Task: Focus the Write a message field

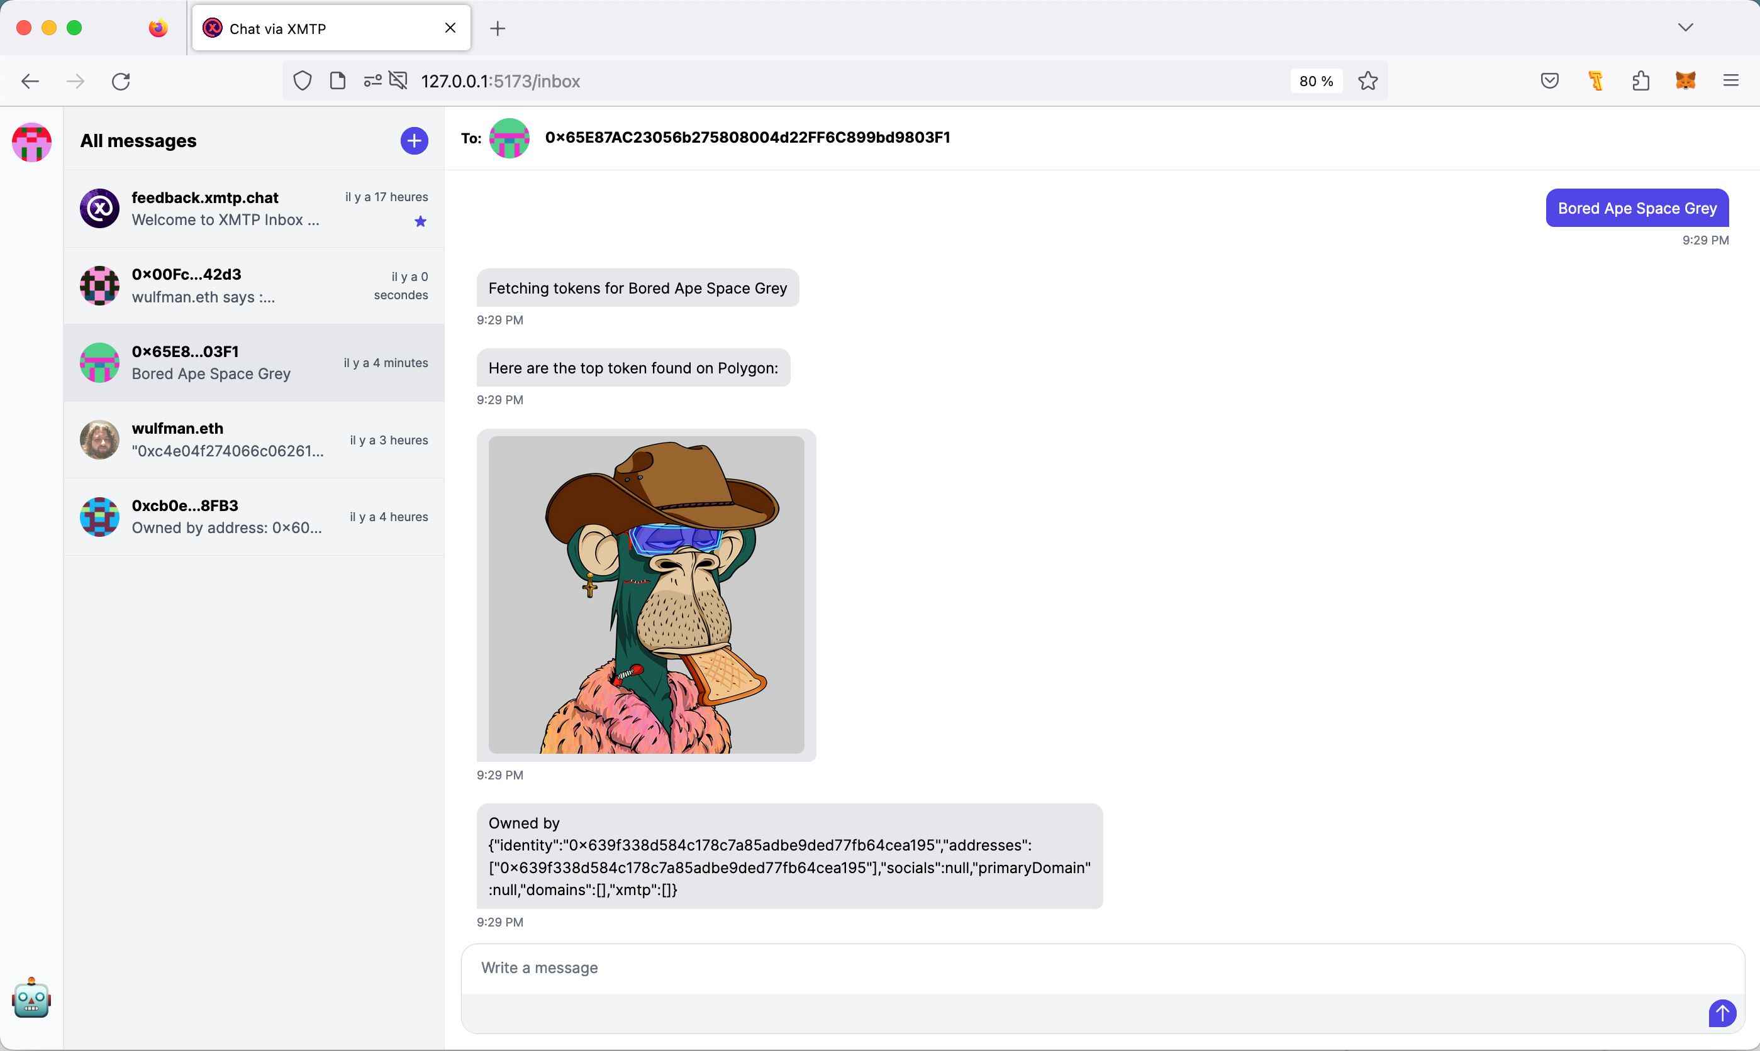Action: pos(1103,968)
